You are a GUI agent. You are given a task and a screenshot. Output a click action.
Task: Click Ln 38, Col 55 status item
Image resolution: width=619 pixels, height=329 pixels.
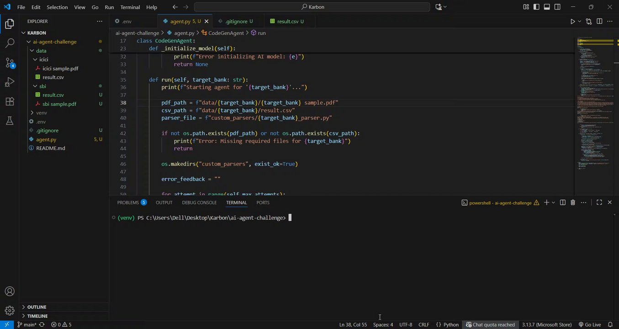tap(353, 324)
